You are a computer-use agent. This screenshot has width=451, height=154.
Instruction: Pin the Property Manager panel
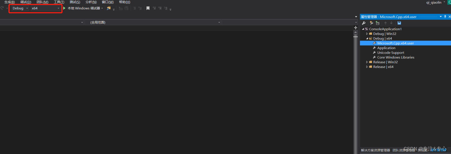click(x=445, y=17)
